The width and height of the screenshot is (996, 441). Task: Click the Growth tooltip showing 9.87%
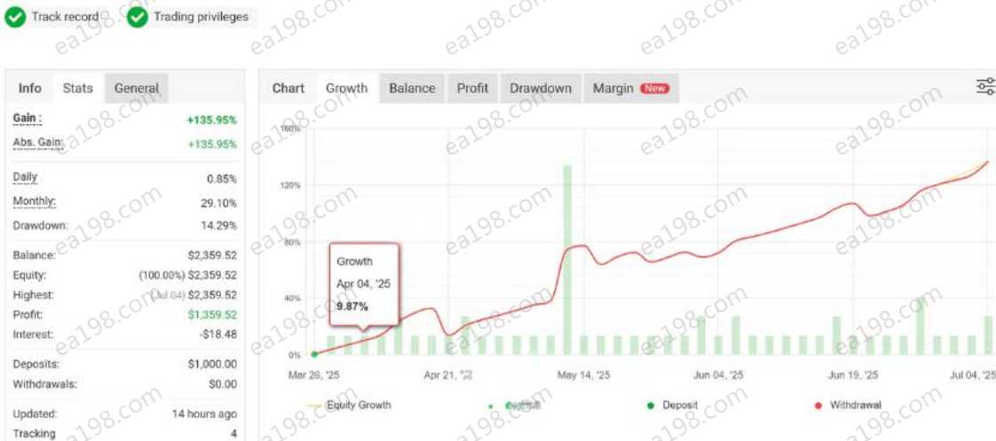364,283
